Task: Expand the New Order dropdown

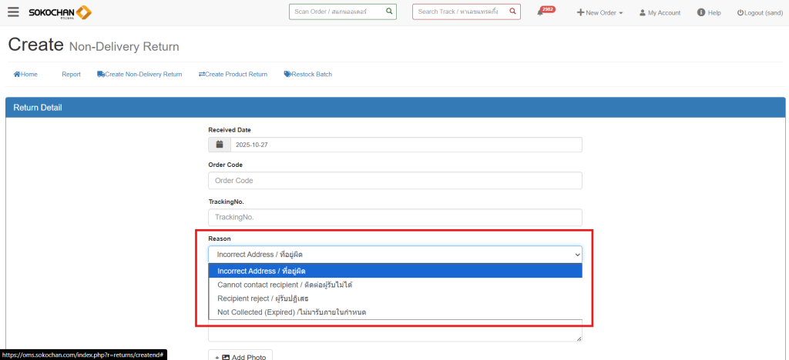Action: [599, 13]
